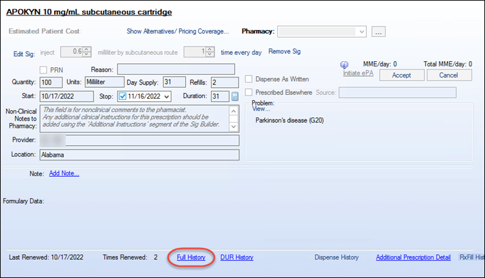Open the duration calculator icon
Screen dimensions: 485x278
pyautogui.click(x=235, y=97)
